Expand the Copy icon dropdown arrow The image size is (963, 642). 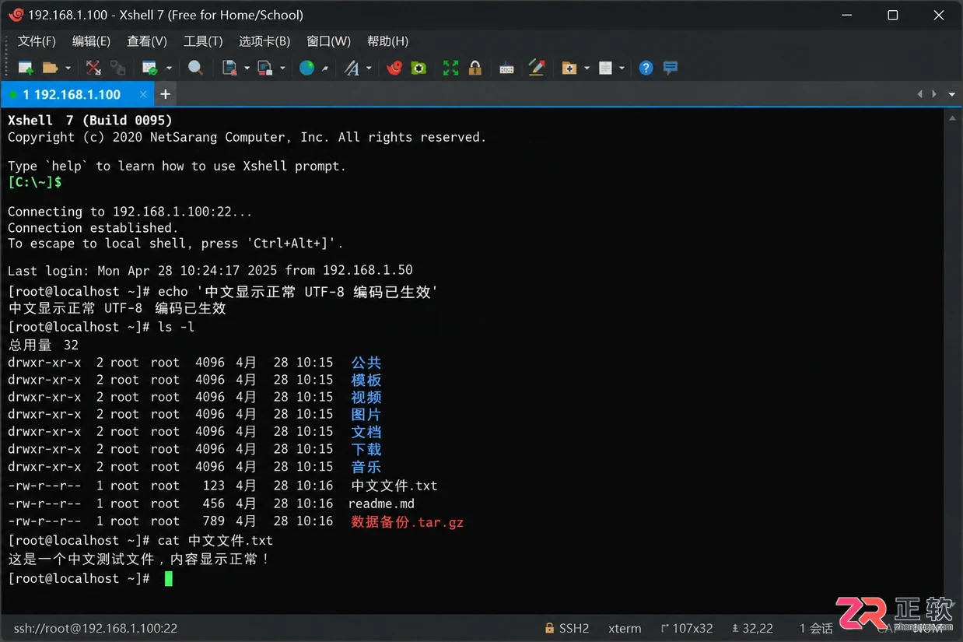point(247,68)
